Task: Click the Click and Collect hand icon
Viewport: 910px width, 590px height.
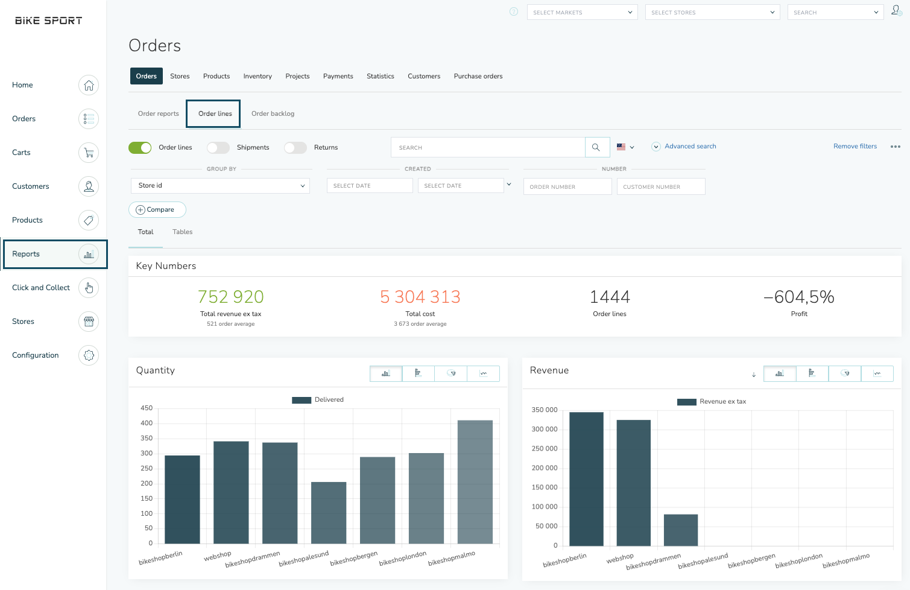Action: coord(89,288)
